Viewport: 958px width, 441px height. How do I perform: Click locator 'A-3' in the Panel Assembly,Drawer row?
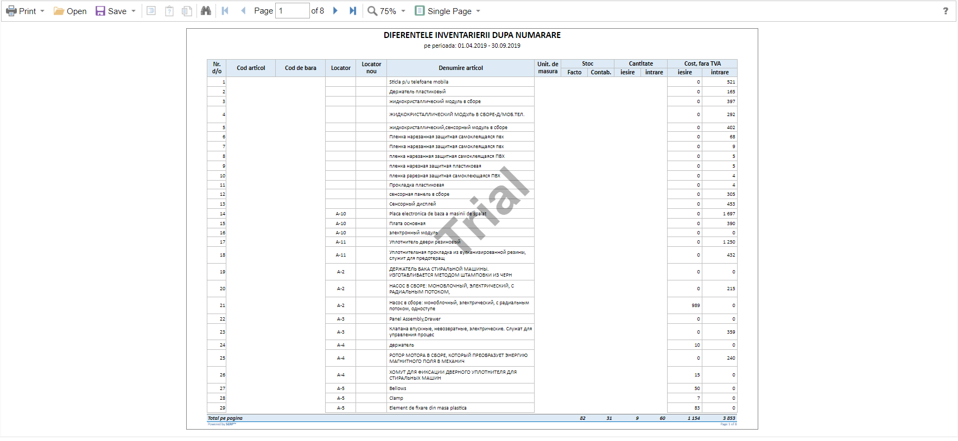(x=341, y=319)
